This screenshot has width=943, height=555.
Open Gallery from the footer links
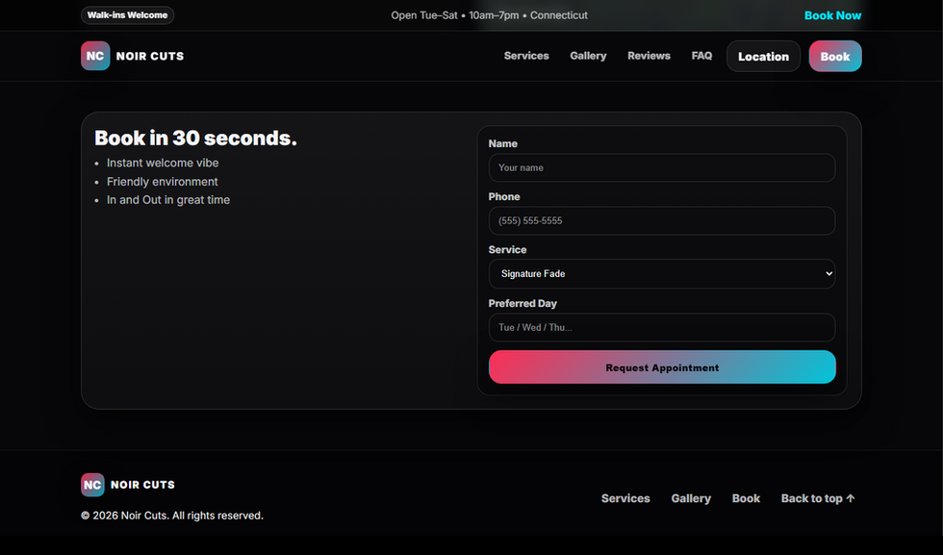691,498
